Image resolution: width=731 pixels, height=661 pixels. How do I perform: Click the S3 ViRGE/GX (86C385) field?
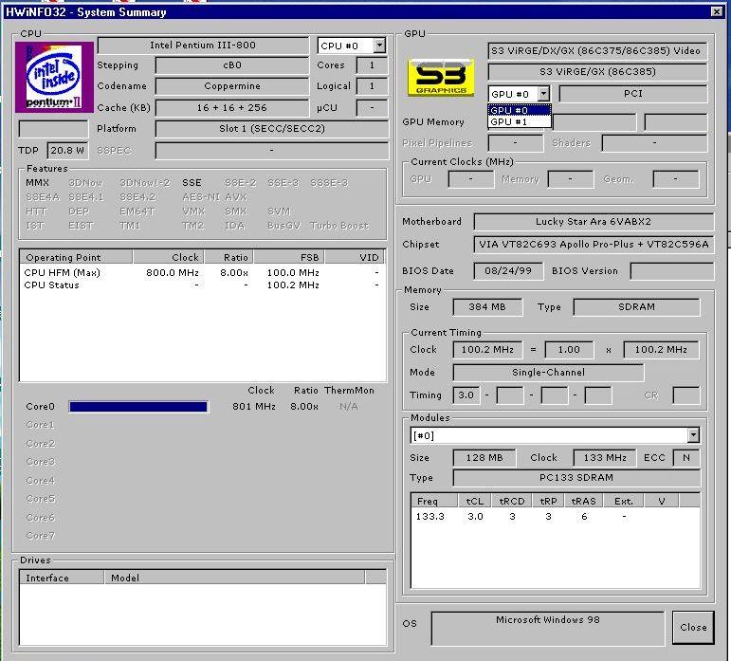(597, 72)
